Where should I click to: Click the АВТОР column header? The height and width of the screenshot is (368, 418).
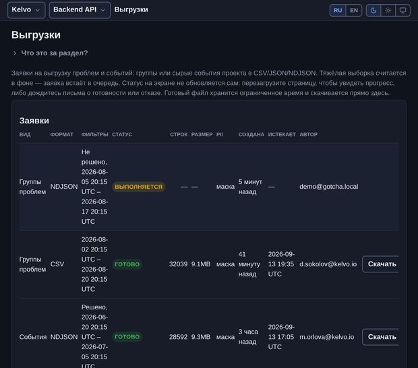tap(308, 134)
